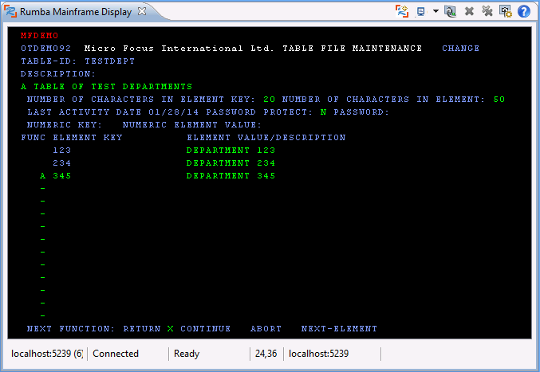540x372 pixels.
Task: Click the DEPARTMENT 234 element value
Action: click(231, 163)
